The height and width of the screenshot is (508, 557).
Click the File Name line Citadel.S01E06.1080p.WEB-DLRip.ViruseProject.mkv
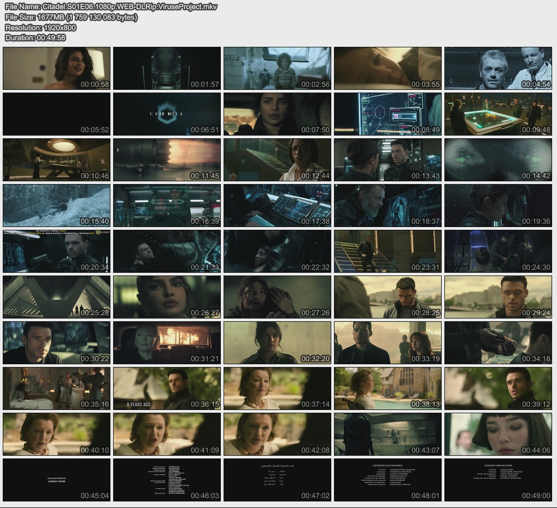click(111, 7)
